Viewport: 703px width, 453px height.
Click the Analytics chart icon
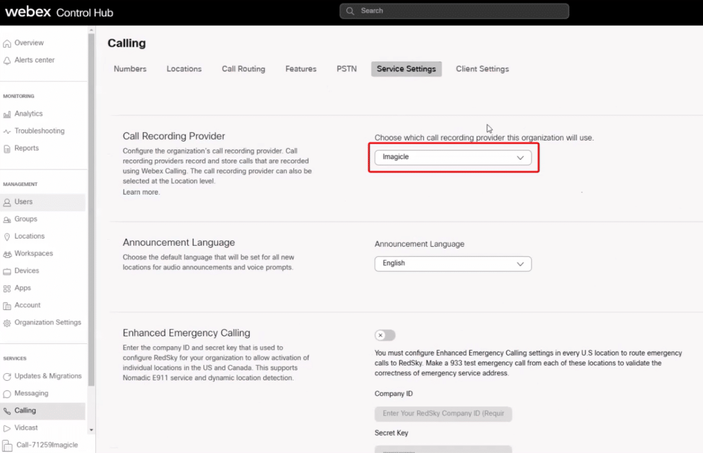(x=7, y=114)
